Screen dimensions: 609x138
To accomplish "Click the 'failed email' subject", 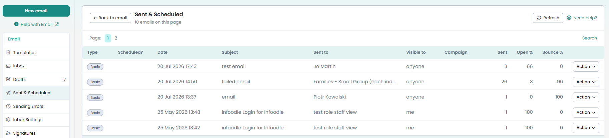I will pyautogui.click(x=236, y=82).
